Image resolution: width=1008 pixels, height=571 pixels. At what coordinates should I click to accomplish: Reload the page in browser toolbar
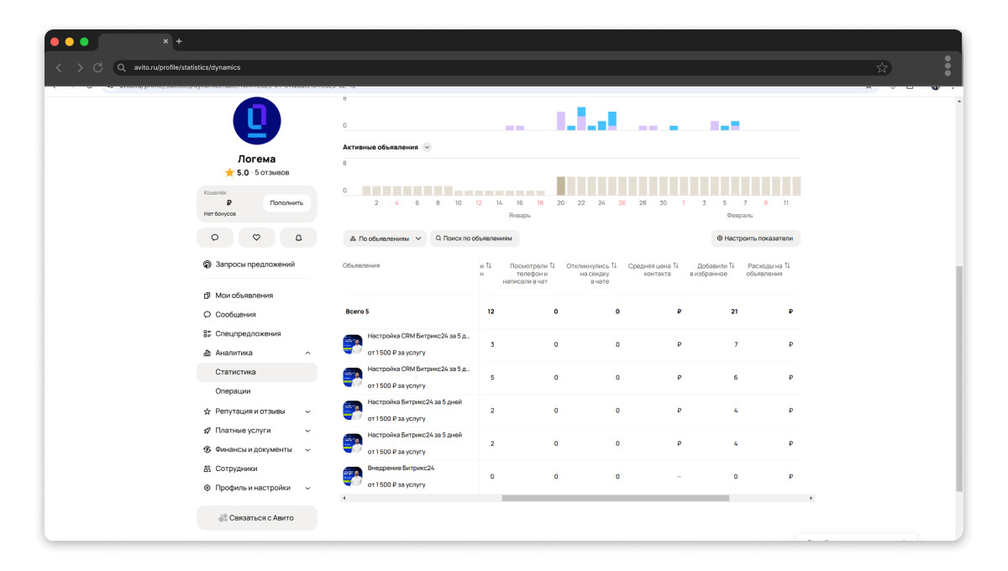pyautogui.click(x=98, y=67)
